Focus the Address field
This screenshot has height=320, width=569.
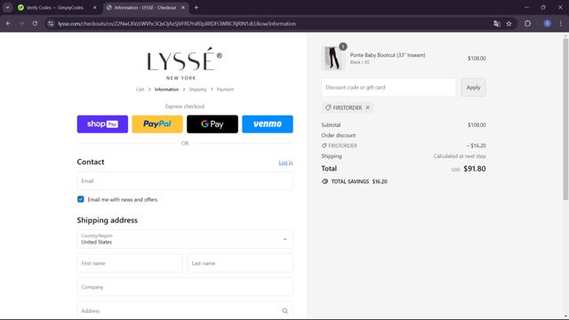click(x=185, y=310)
